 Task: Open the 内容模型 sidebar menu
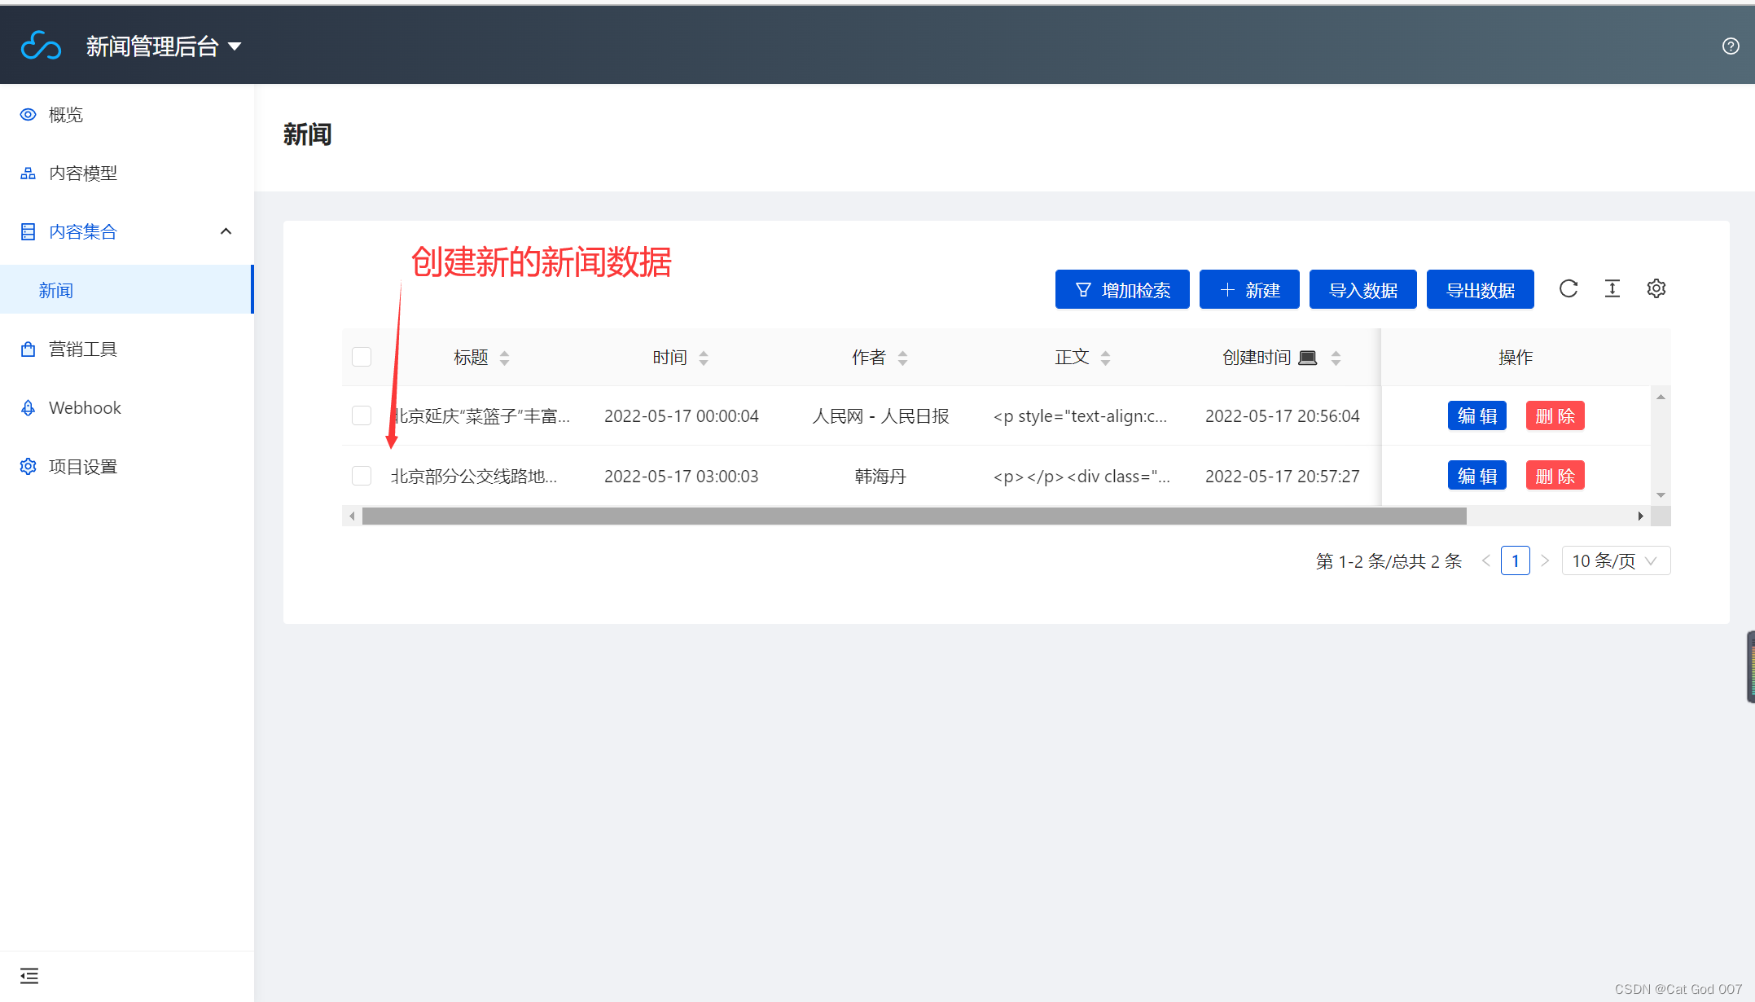[x=83, y=173]
